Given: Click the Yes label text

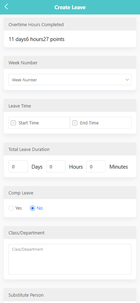Looking at the screenshot, I should click(18, 208).
